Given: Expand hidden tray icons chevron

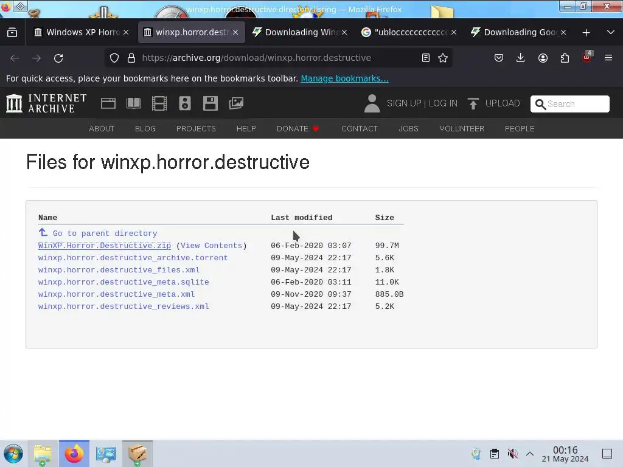Looking at the screenshot, I should point(530,454).
